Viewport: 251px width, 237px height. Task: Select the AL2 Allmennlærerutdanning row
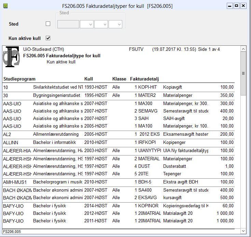[x=118, y=134]
